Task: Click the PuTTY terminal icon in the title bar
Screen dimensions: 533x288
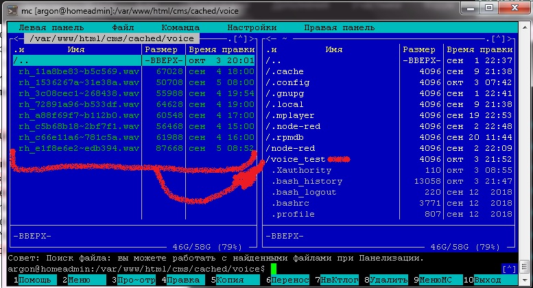Action: click(x=12, y=11)
